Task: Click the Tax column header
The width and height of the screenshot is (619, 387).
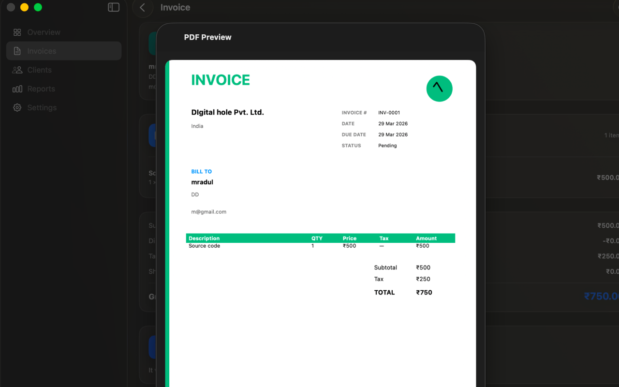Action: tap(384, 238)
